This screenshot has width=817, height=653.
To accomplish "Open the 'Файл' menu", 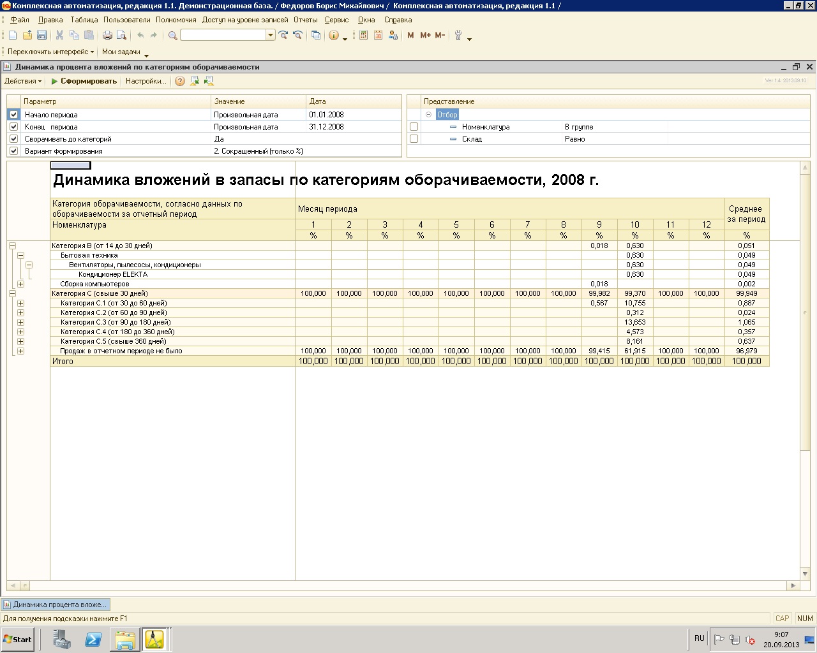I will point(20,20).
